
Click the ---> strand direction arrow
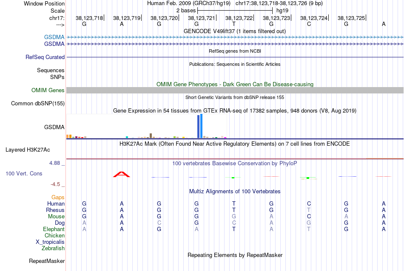60,25
